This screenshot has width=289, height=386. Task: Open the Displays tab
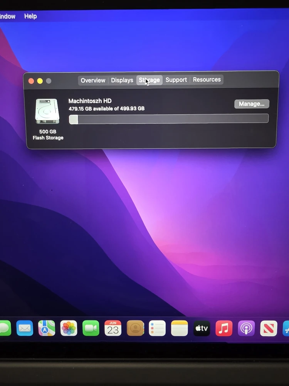pos(122,80)
